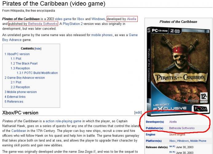Hide the Contents table
Viewport: 213px width, 154px height.
tap(38, 49)
